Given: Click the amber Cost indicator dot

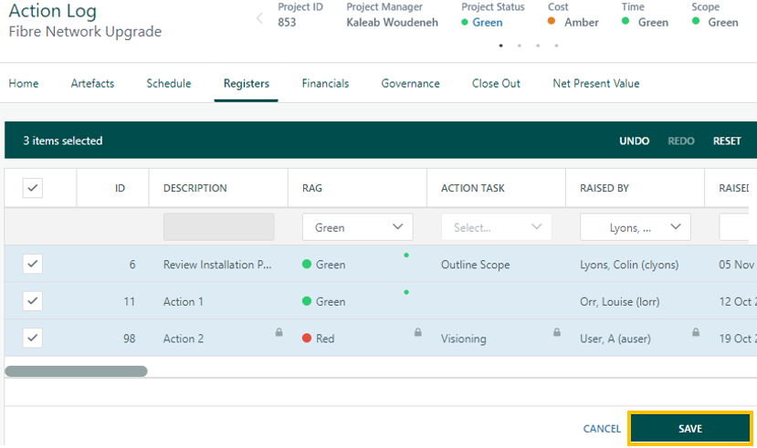Looking at the screenshot, I should tap(552, 21).
